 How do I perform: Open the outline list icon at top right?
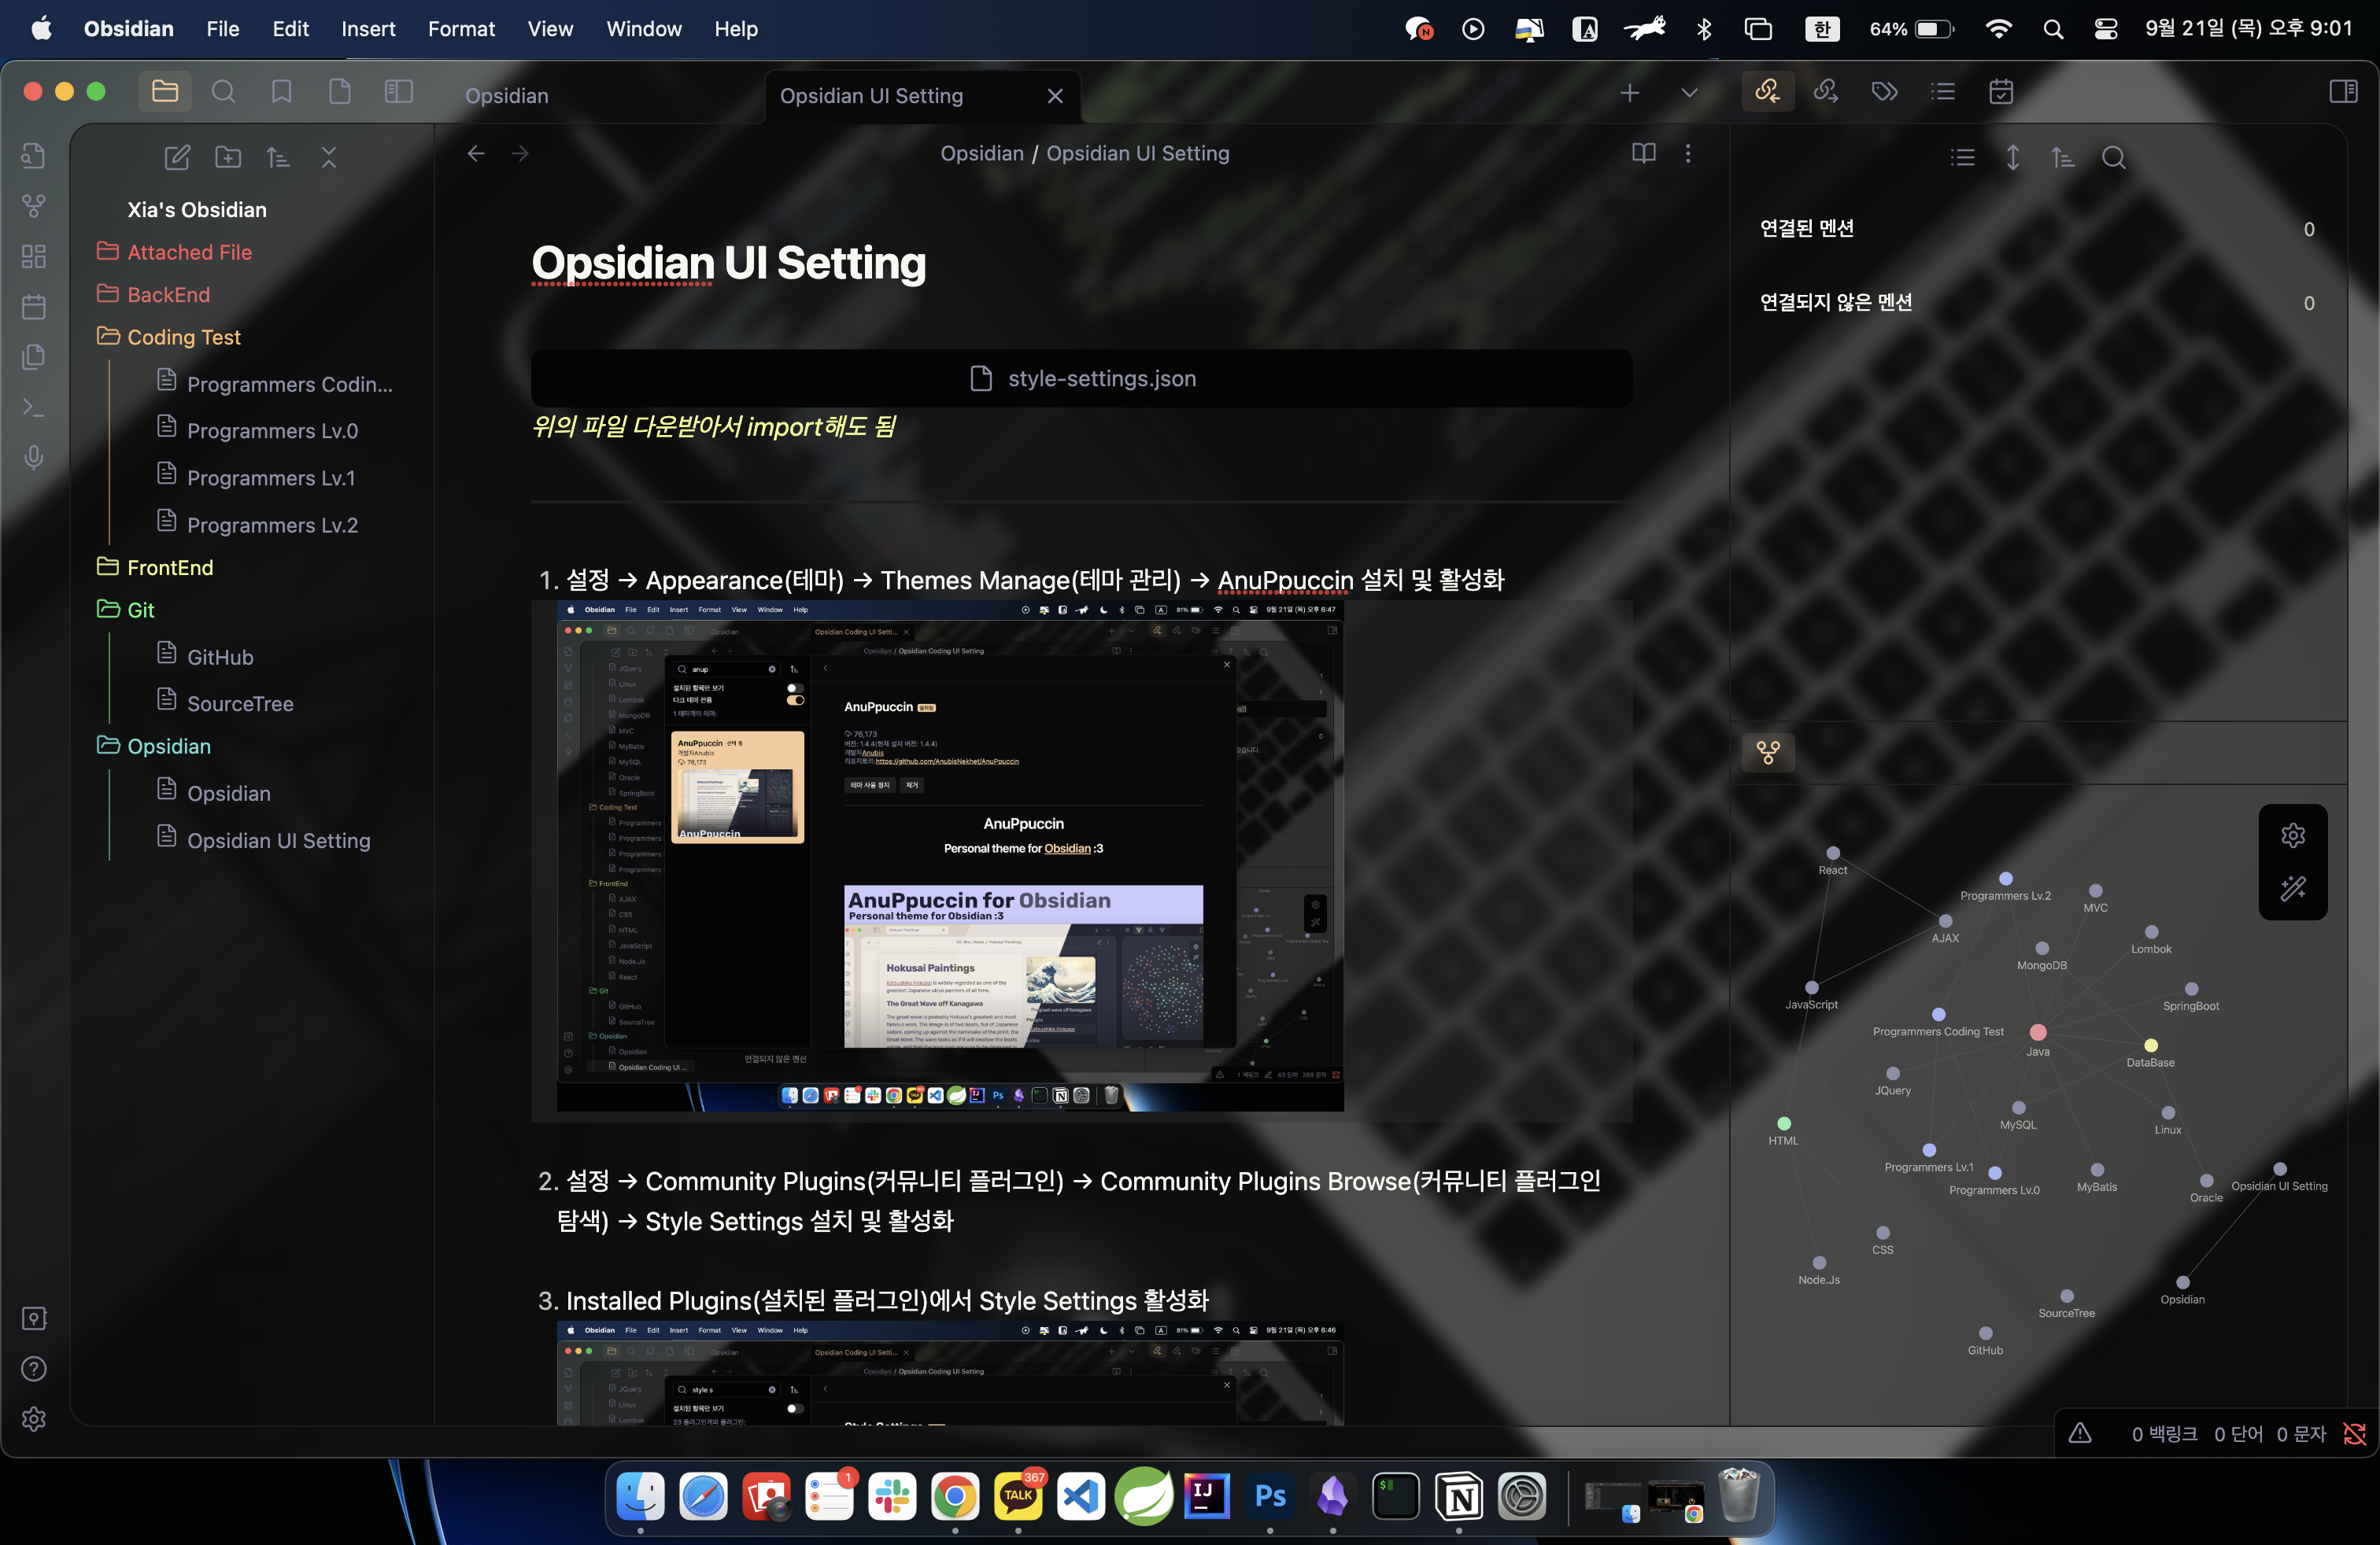click(x=1943, y=92)
